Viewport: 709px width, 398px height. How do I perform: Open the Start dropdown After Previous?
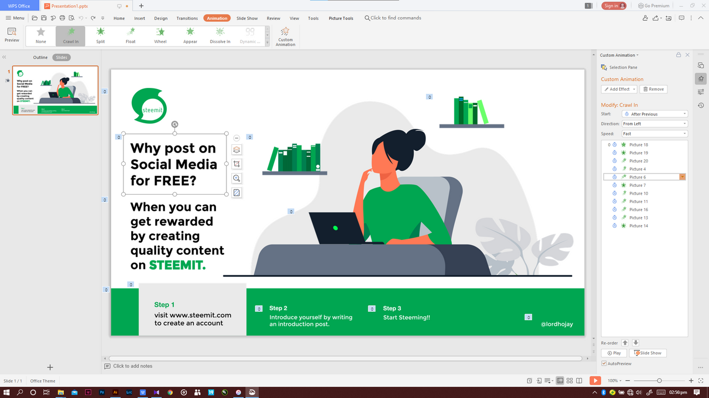tap(655, 114)
